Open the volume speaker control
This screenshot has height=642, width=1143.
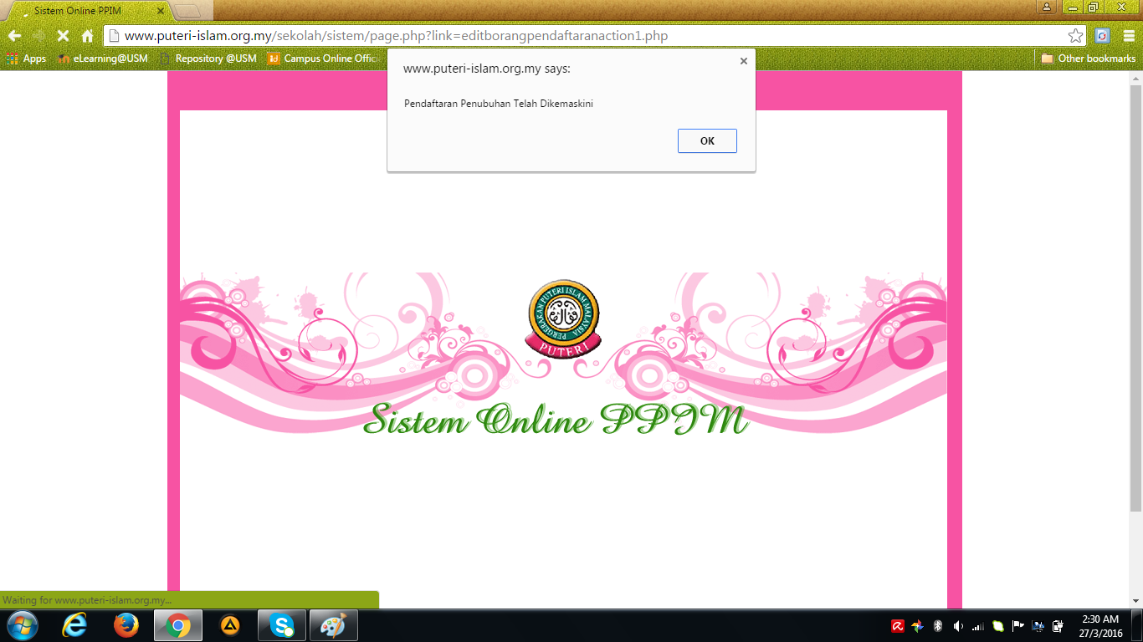coord(958,626)
